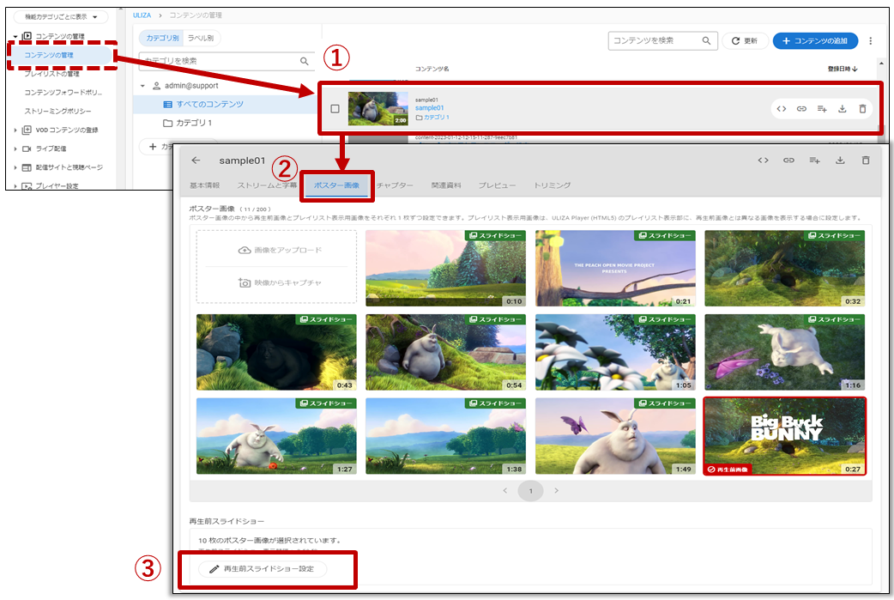Select the poster image stamped 1:16

(784, 353)
